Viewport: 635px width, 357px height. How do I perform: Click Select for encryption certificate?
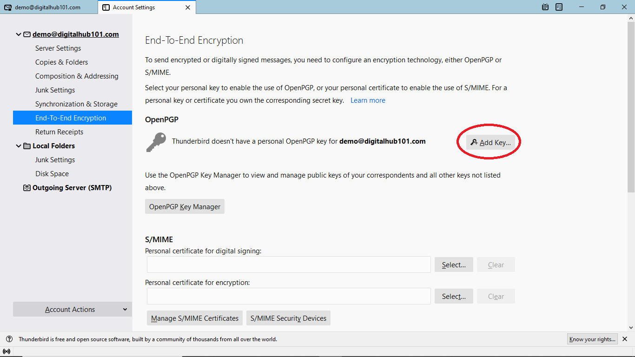pos(454,296)
